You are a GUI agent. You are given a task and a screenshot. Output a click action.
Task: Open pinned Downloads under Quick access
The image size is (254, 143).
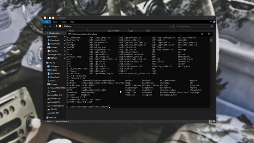[x=55, y=40]
